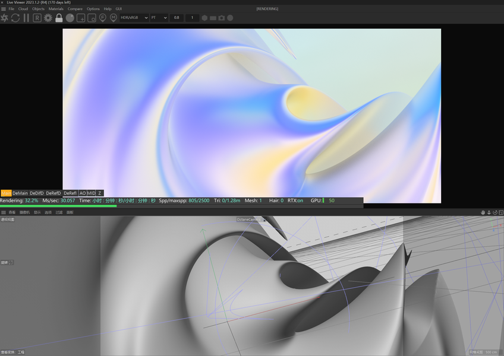Click the camera snapshot icon
This screenshot has height=356, width=504.
click(x=222, y=18)
